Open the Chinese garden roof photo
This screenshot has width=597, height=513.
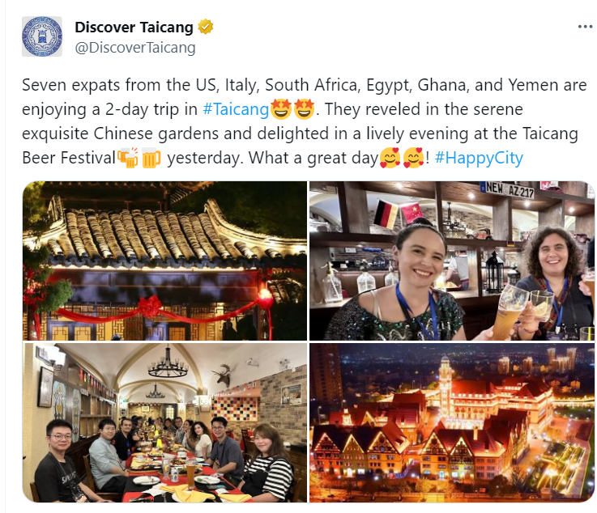click(164, 261)
